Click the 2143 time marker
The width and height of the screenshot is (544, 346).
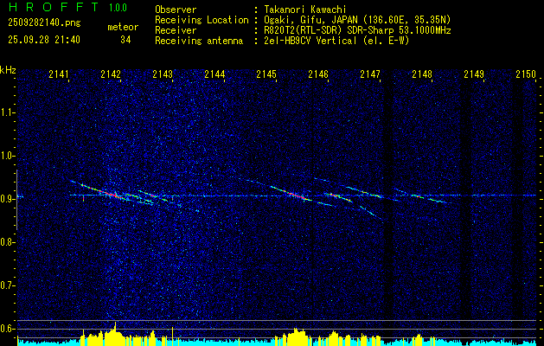point(163,74)
